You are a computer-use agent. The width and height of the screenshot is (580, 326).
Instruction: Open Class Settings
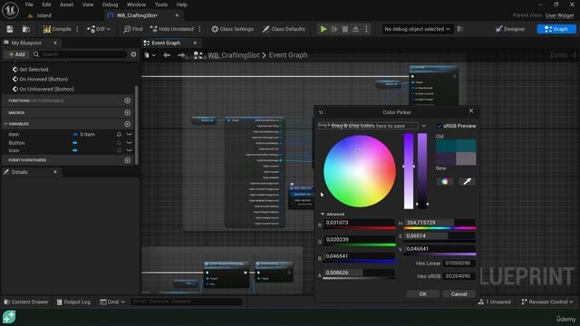[x=232, y=29]
